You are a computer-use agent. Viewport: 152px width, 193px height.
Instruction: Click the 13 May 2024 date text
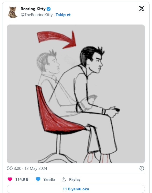(x=36, y=169)
